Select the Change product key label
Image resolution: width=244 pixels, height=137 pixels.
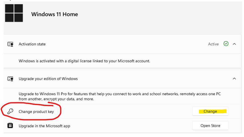(x=36, y=112)
